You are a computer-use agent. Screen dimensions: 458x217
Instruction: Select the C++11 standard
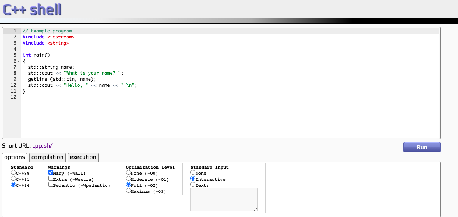(14, 179)
